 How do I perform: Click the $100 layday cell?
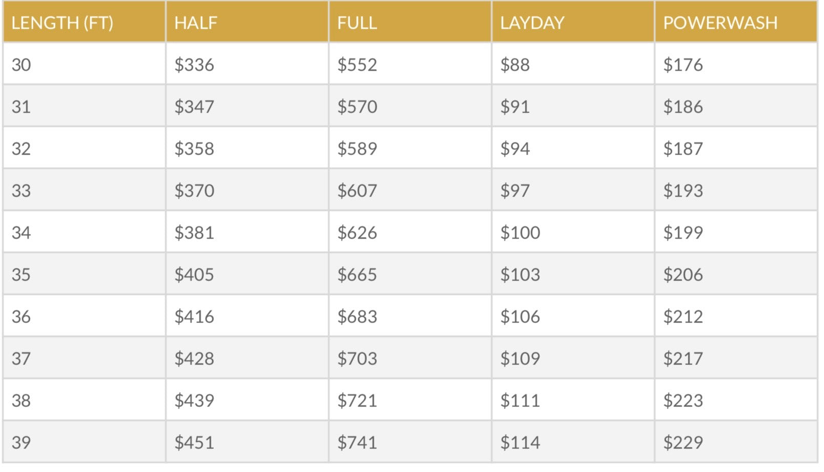(x=520, y=233)
